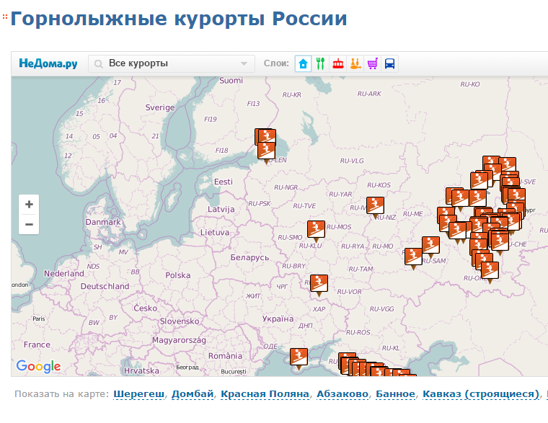The width and height of the screenshot is (548, 423).
Task: Zoom out the map with minus button
Action: [x=29, y=224]
